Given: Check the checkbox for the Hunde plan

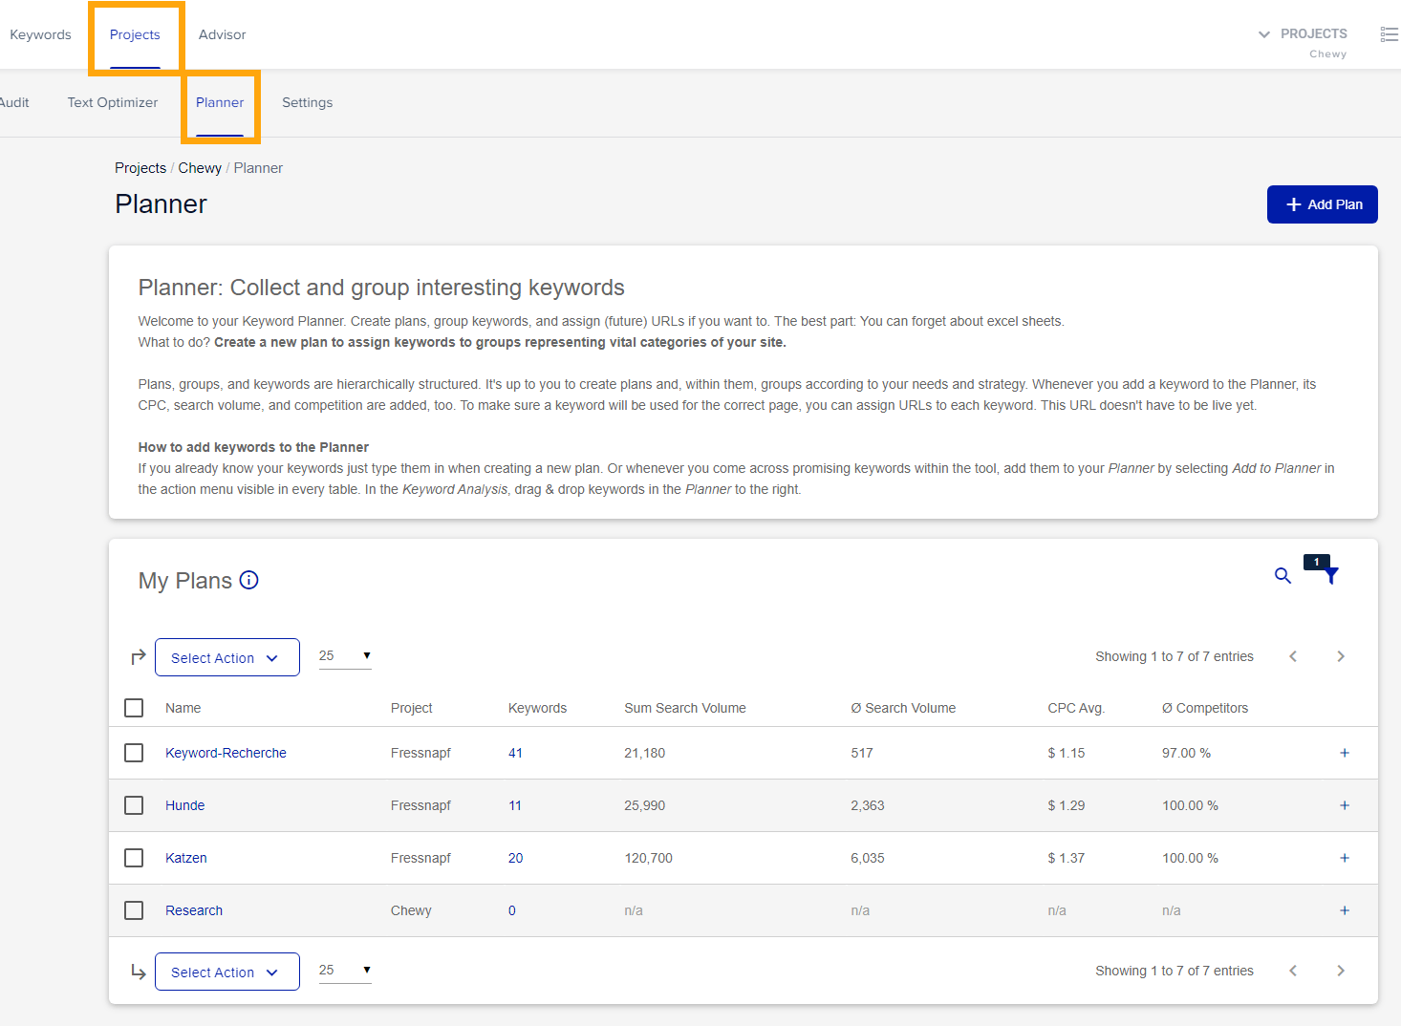Looking at the screenshot, I should [133, 805].
